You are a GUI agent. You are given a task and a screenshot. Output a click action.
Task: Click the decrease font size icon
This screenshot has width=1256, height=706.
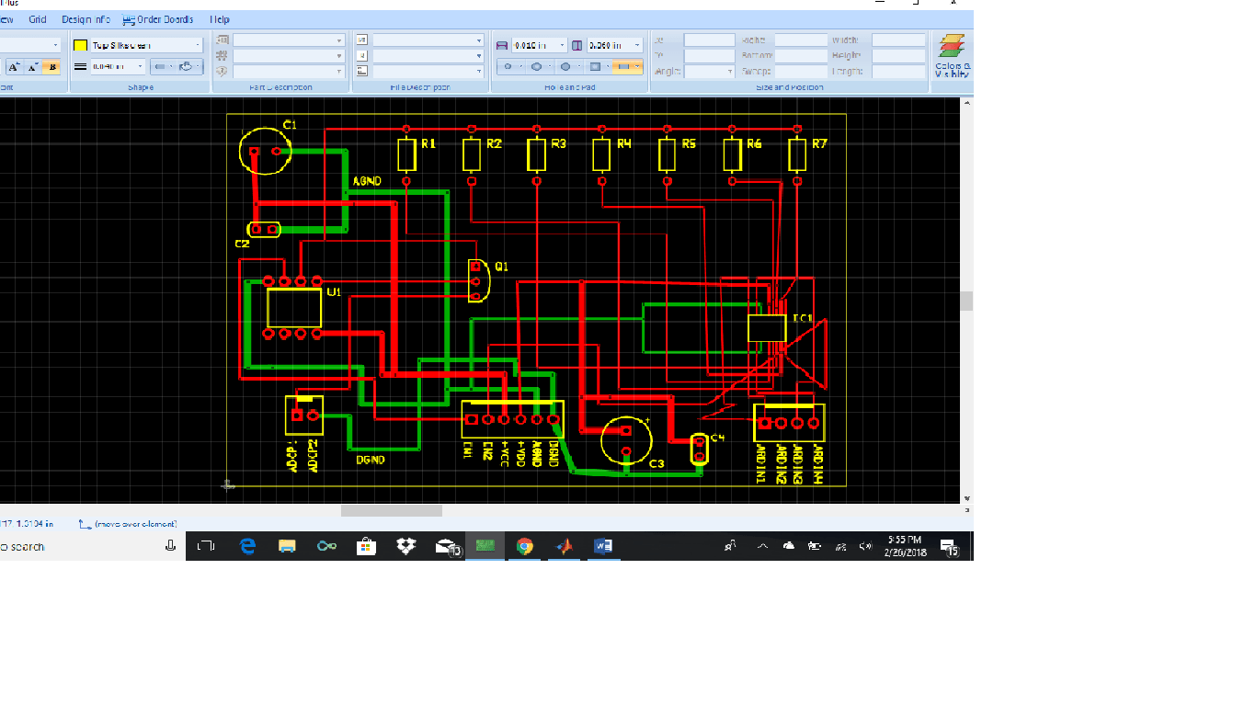click(33, 66)
